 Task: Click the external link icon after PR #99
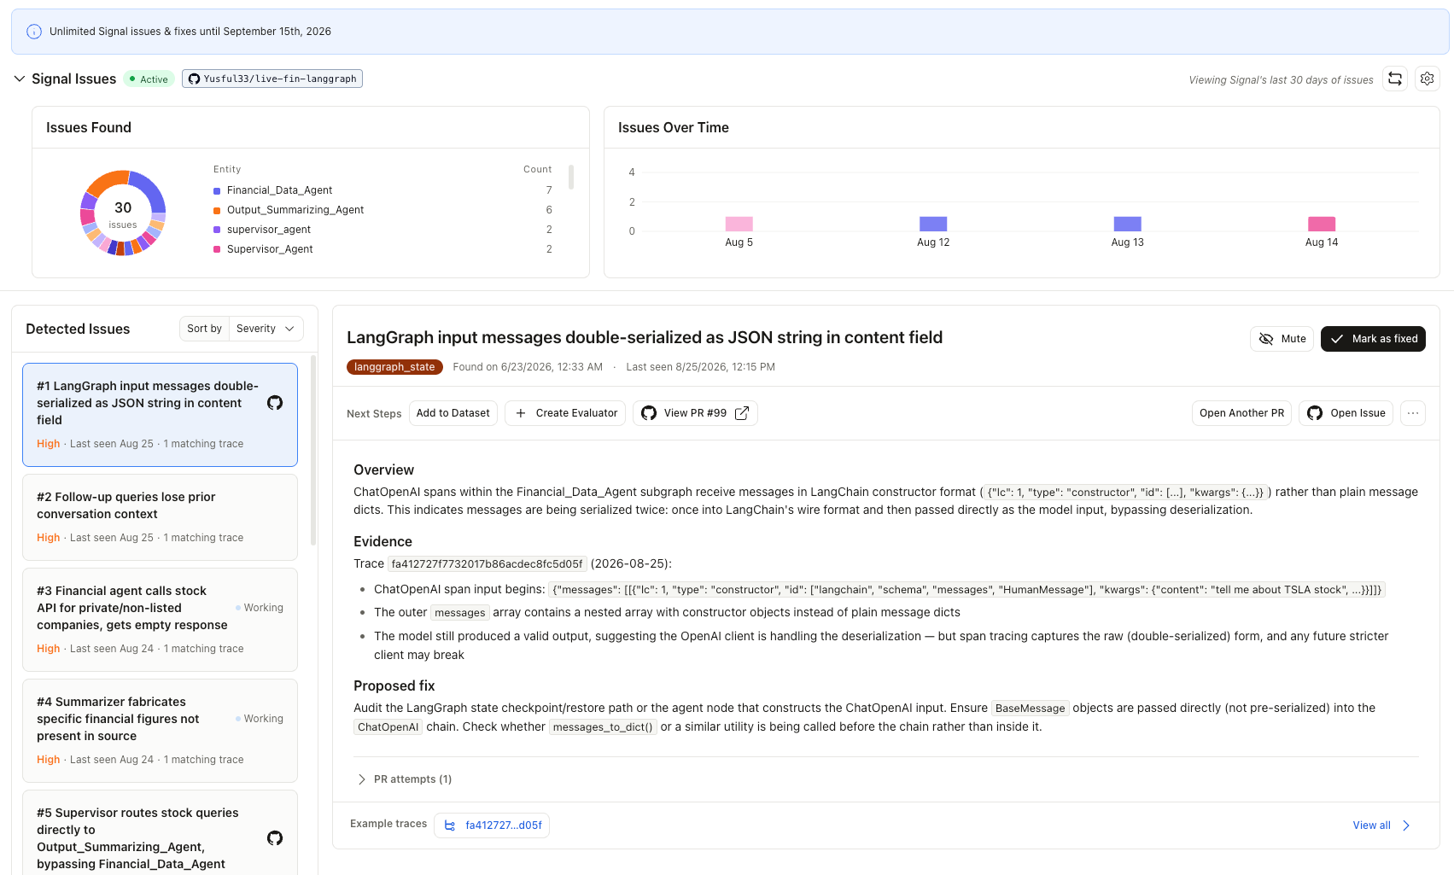click(x=742, y=413)
